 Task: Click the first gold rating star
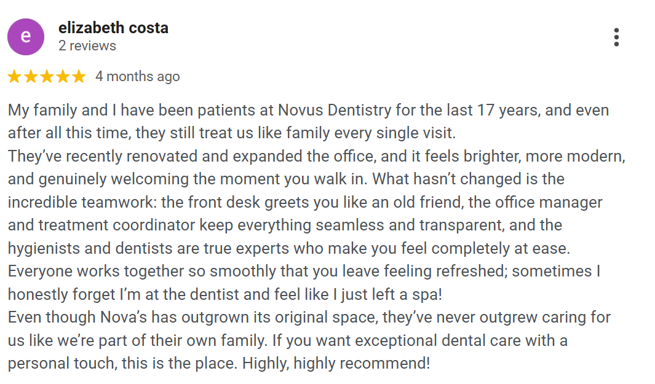[14, 77]
